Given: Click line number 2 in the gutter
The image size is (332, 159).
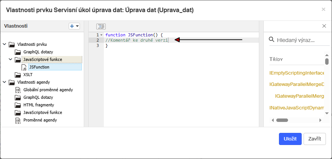Looking at the screenshot, I should coord(98,40).
